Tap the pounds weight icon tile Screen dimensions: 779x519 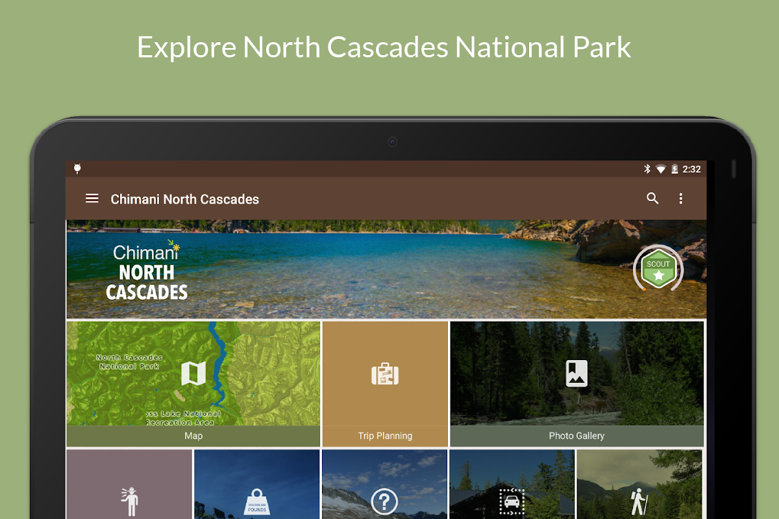point(257,485)
